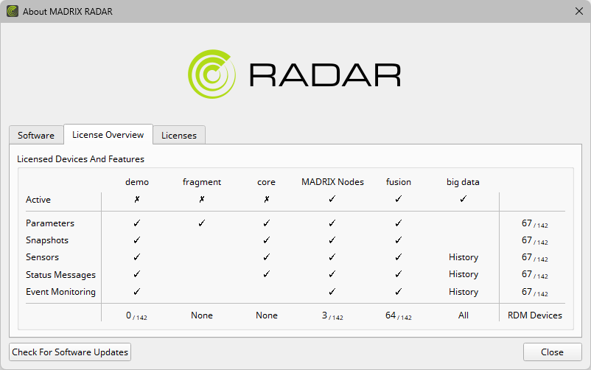Click the fusion column header
Screen dimensions: 591x370
tap(399, 182)
